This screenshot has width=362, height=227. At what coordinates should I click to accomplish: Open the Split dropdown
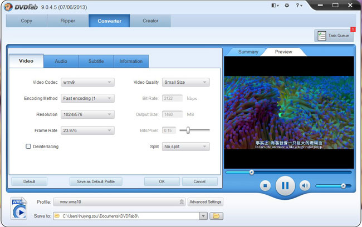pyautogui.click(x=186, y=147)
